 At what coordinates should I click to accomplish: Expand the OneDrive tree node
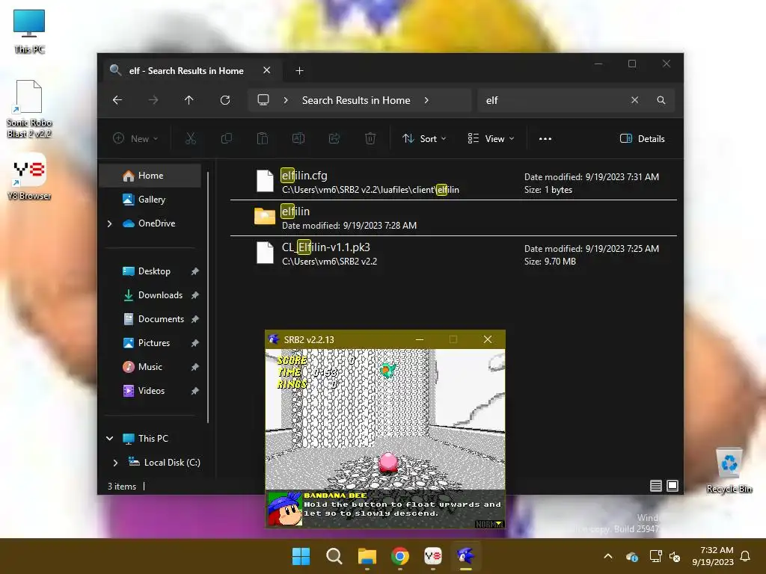click(x=109, y=223)
